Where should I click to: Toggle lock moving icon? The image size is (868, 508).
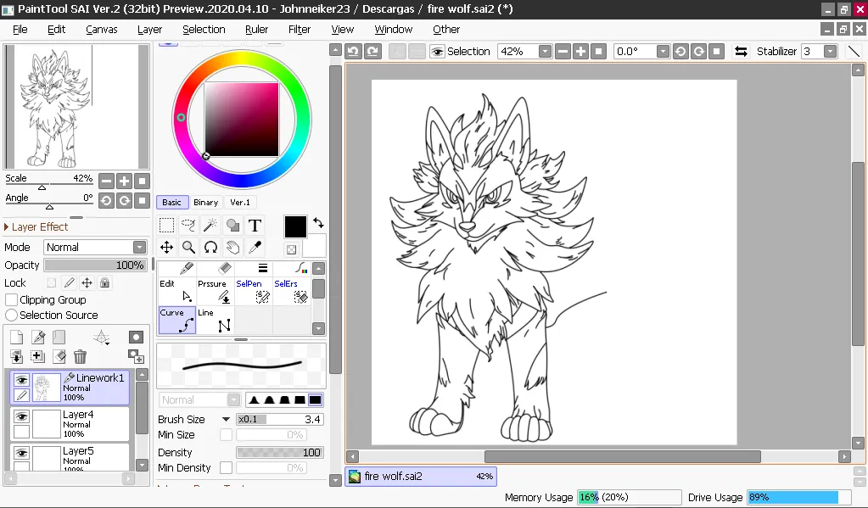tap(87, 282)
